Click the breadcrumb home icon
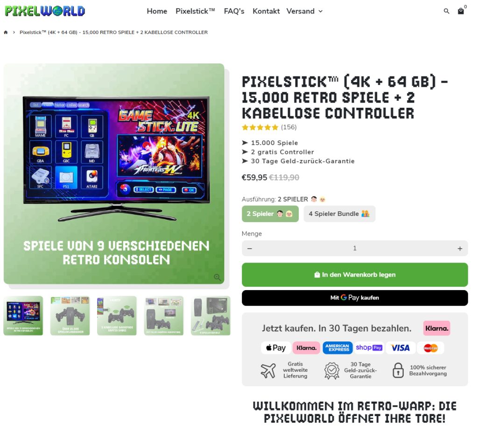 [6, 32]
